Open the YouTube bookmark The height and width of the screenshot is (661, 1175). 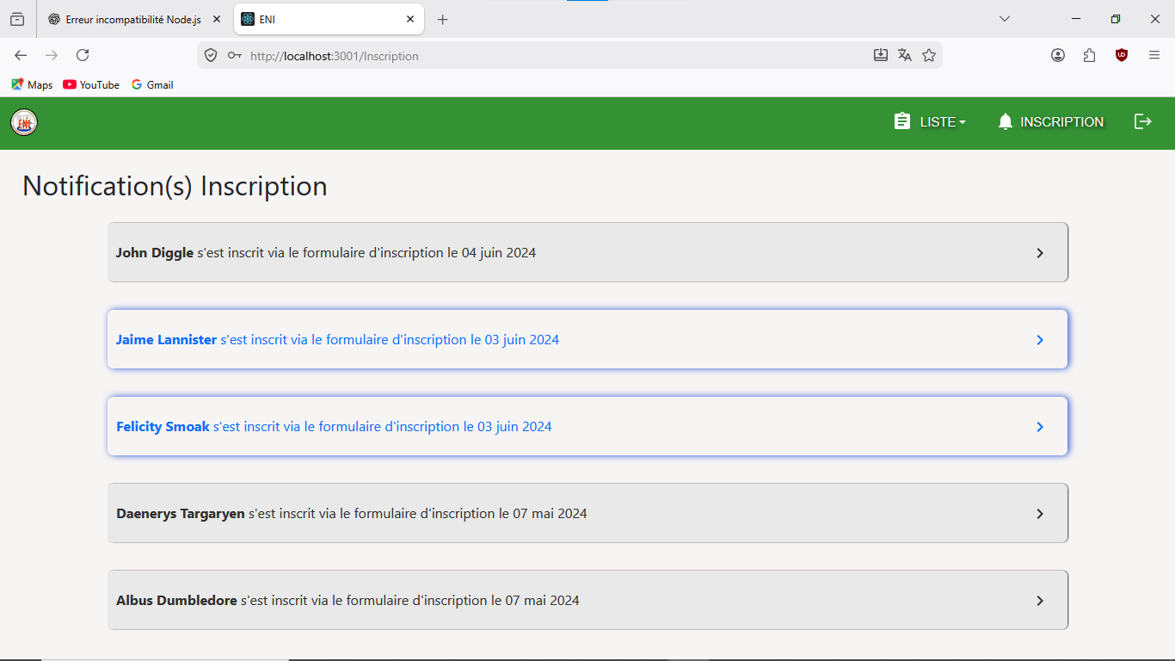pos(91,84)
